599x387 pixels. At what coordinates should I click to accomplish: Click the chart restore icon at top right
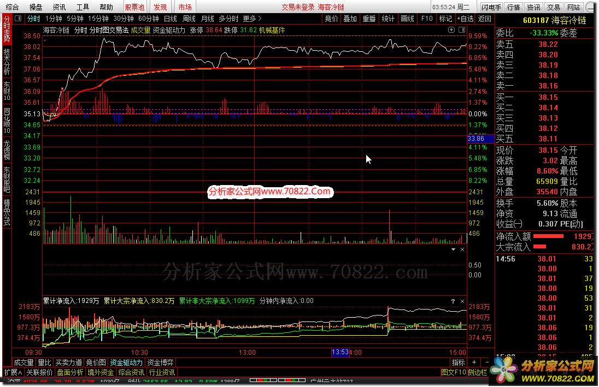coord(451,30)
